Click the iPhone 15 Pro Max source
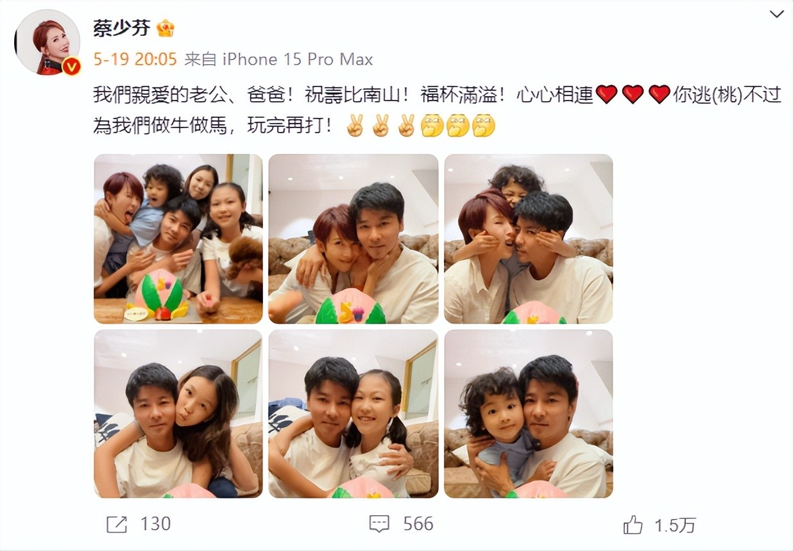 (x=298, y=60)
